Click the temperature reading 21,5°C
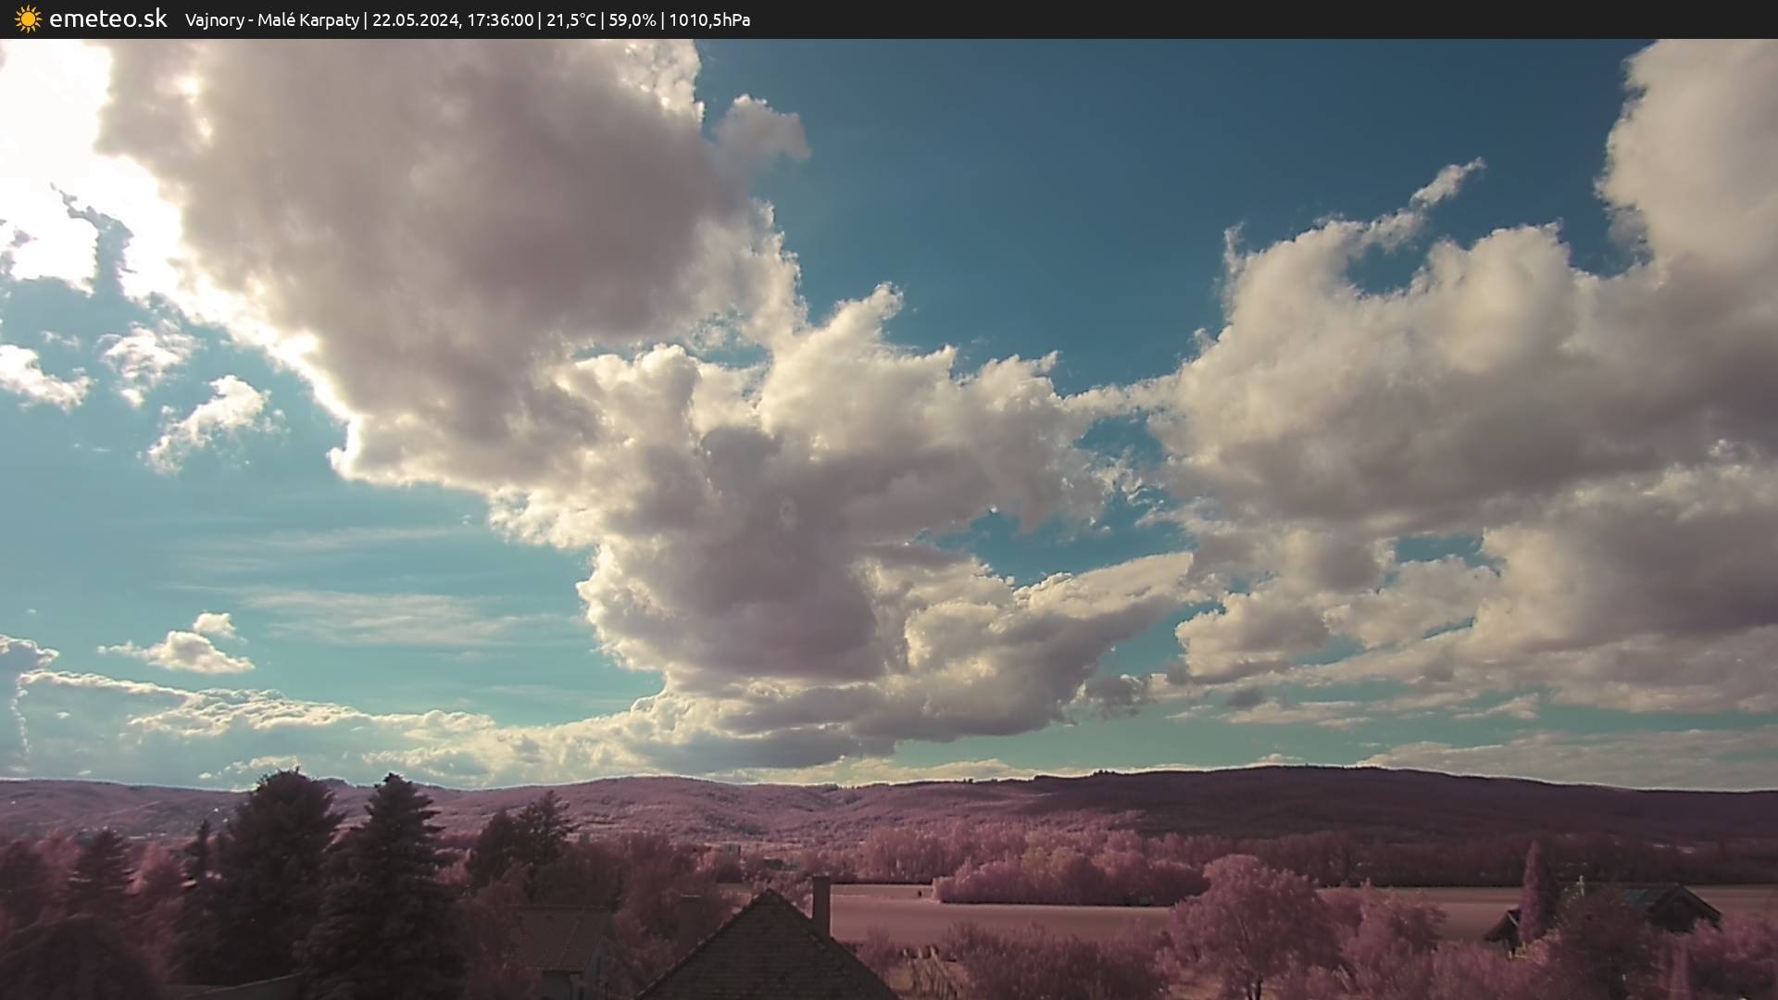Screen dimensions: 1778x1000 570,19
